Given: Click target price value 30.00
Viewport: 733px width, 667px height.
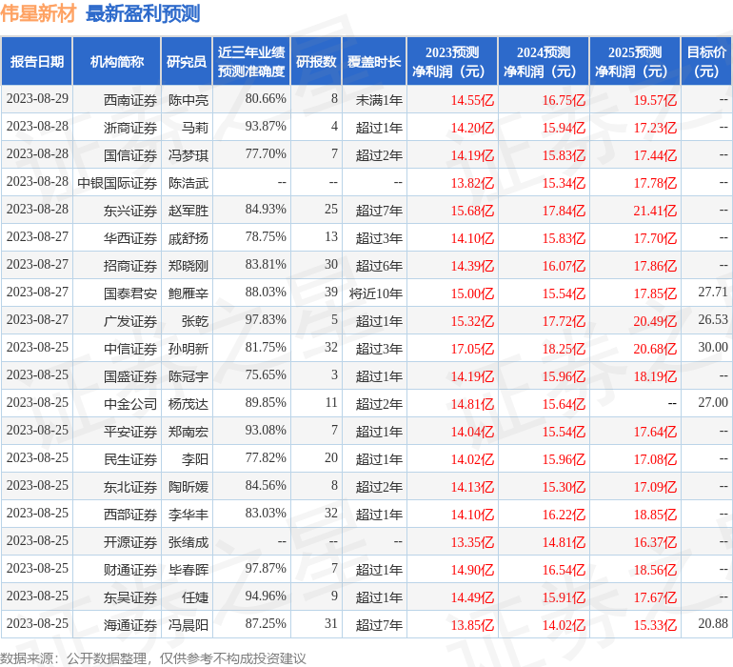Looking at the screenshot, I should [x=713, y=347].
